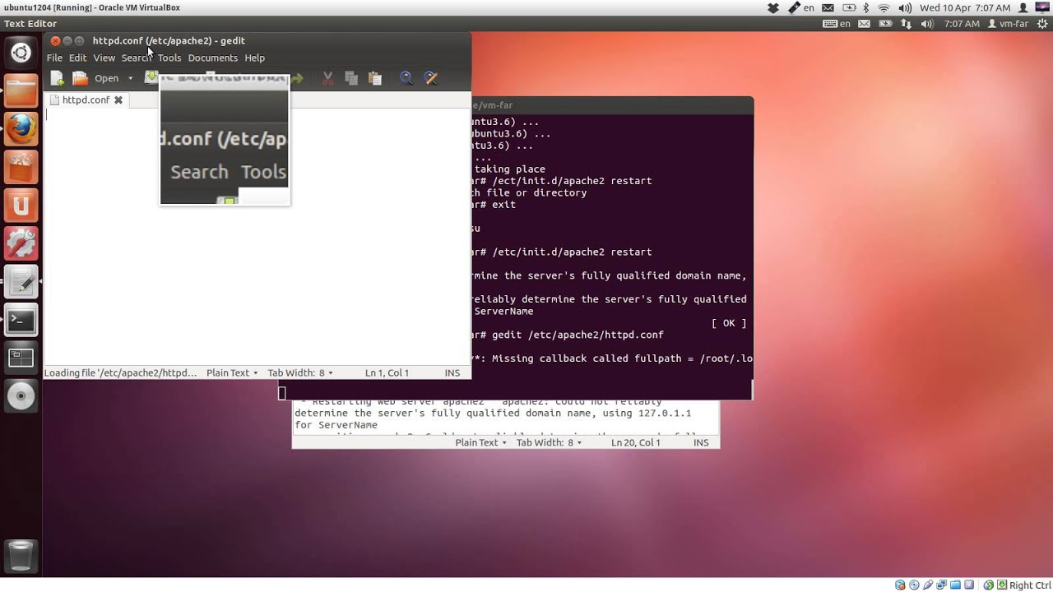Image resolution: width=1053 pixels, height=592 pixels.
Task: Open System Settings wrench-gear icon
Action: 21,243
